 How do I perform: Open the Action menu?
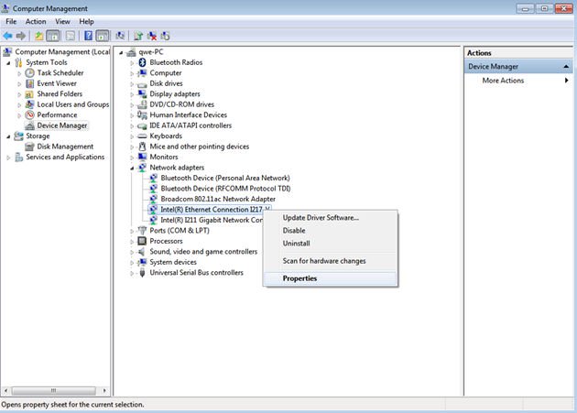click(36, 21)
